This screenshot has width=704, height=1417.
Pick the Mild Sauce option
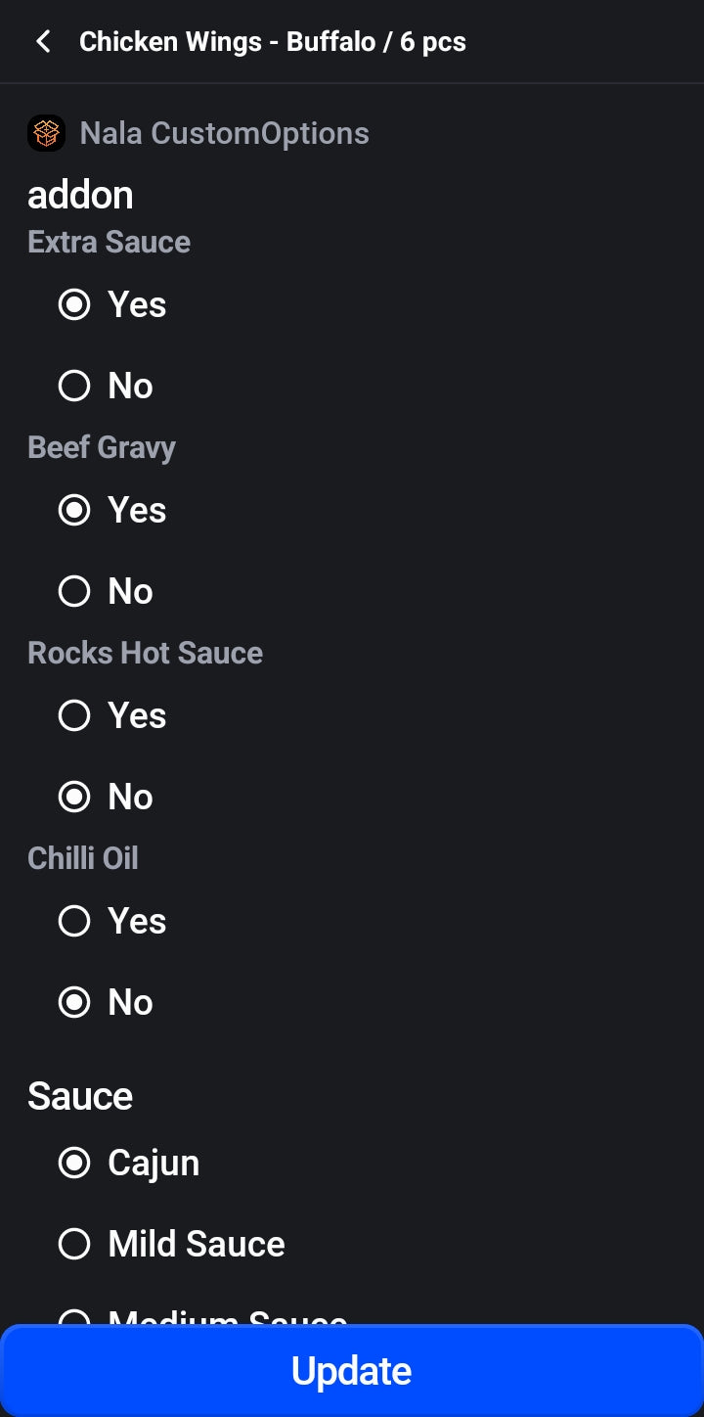tap(74, 1244)
